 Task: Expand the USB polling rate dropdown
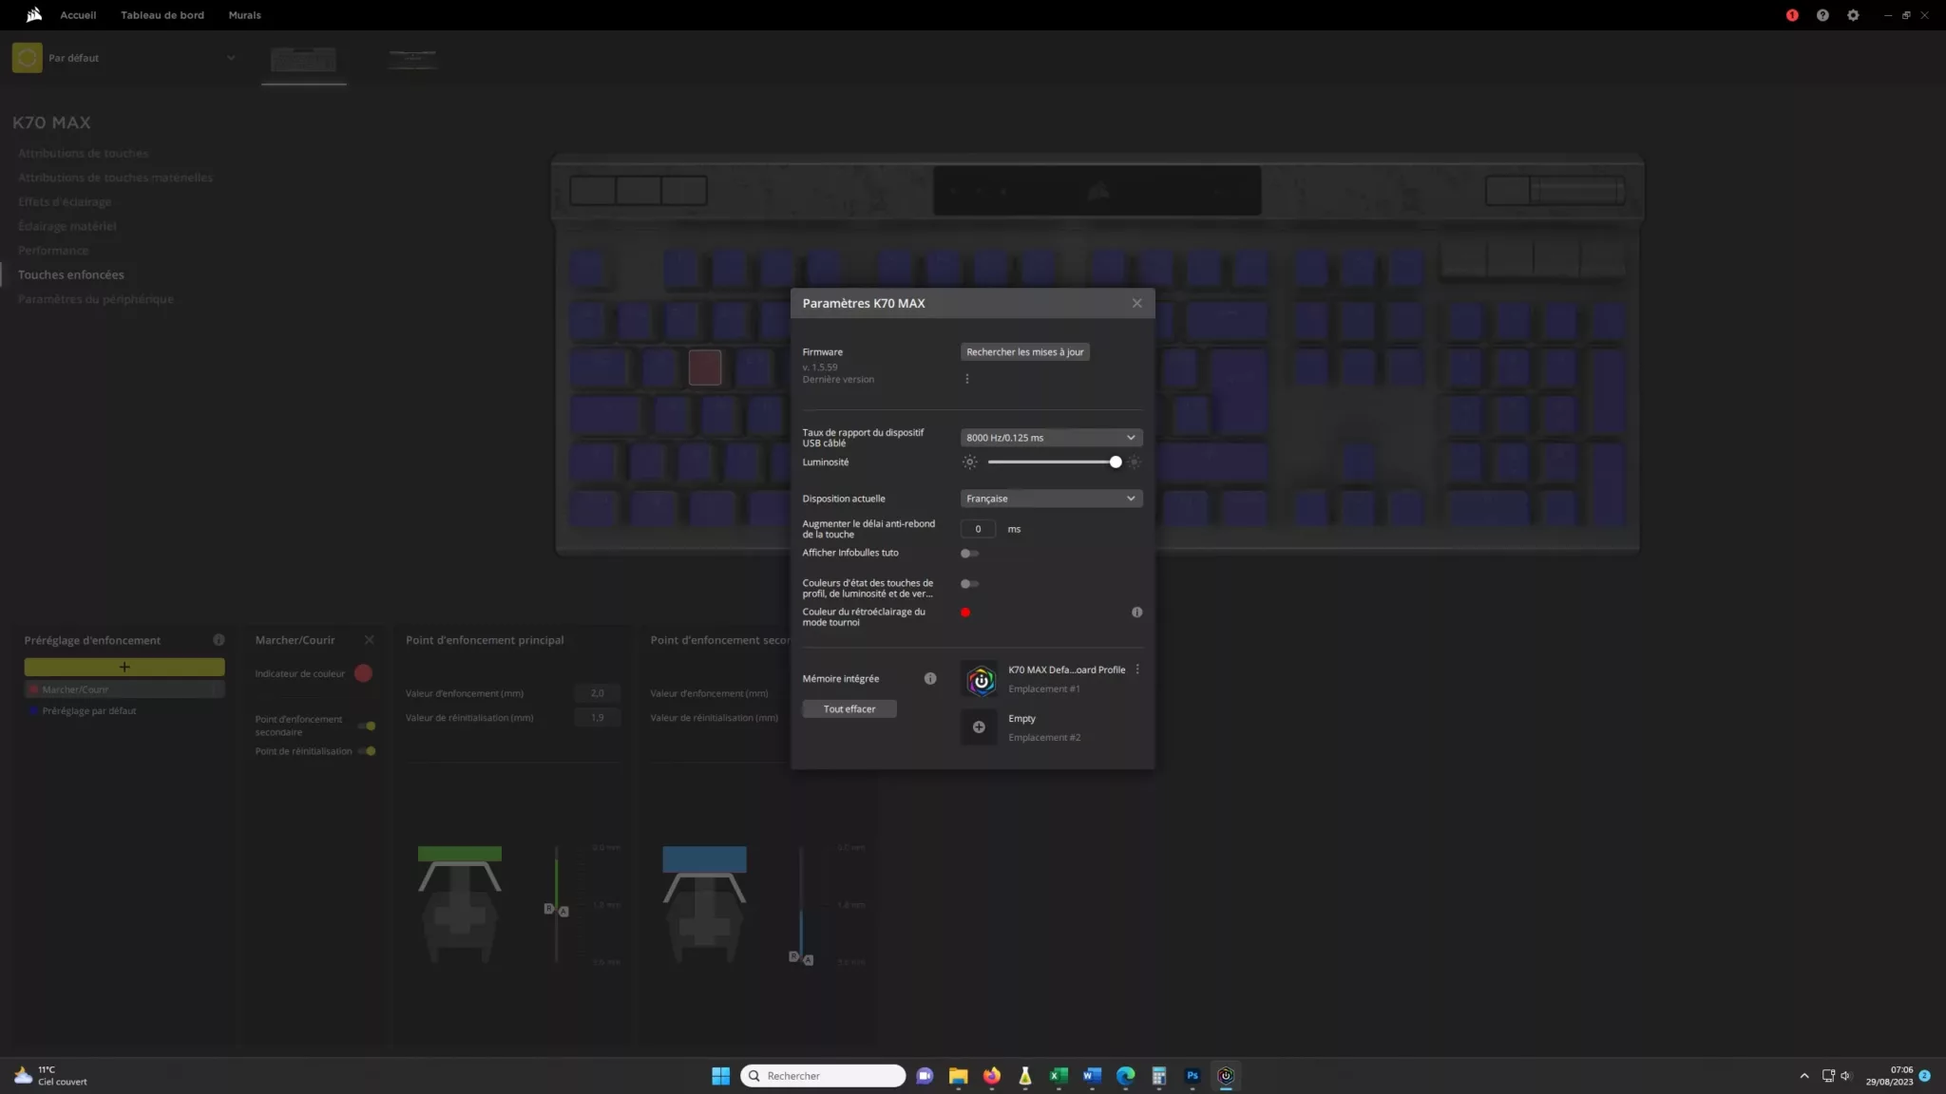tap(1050, 438)
